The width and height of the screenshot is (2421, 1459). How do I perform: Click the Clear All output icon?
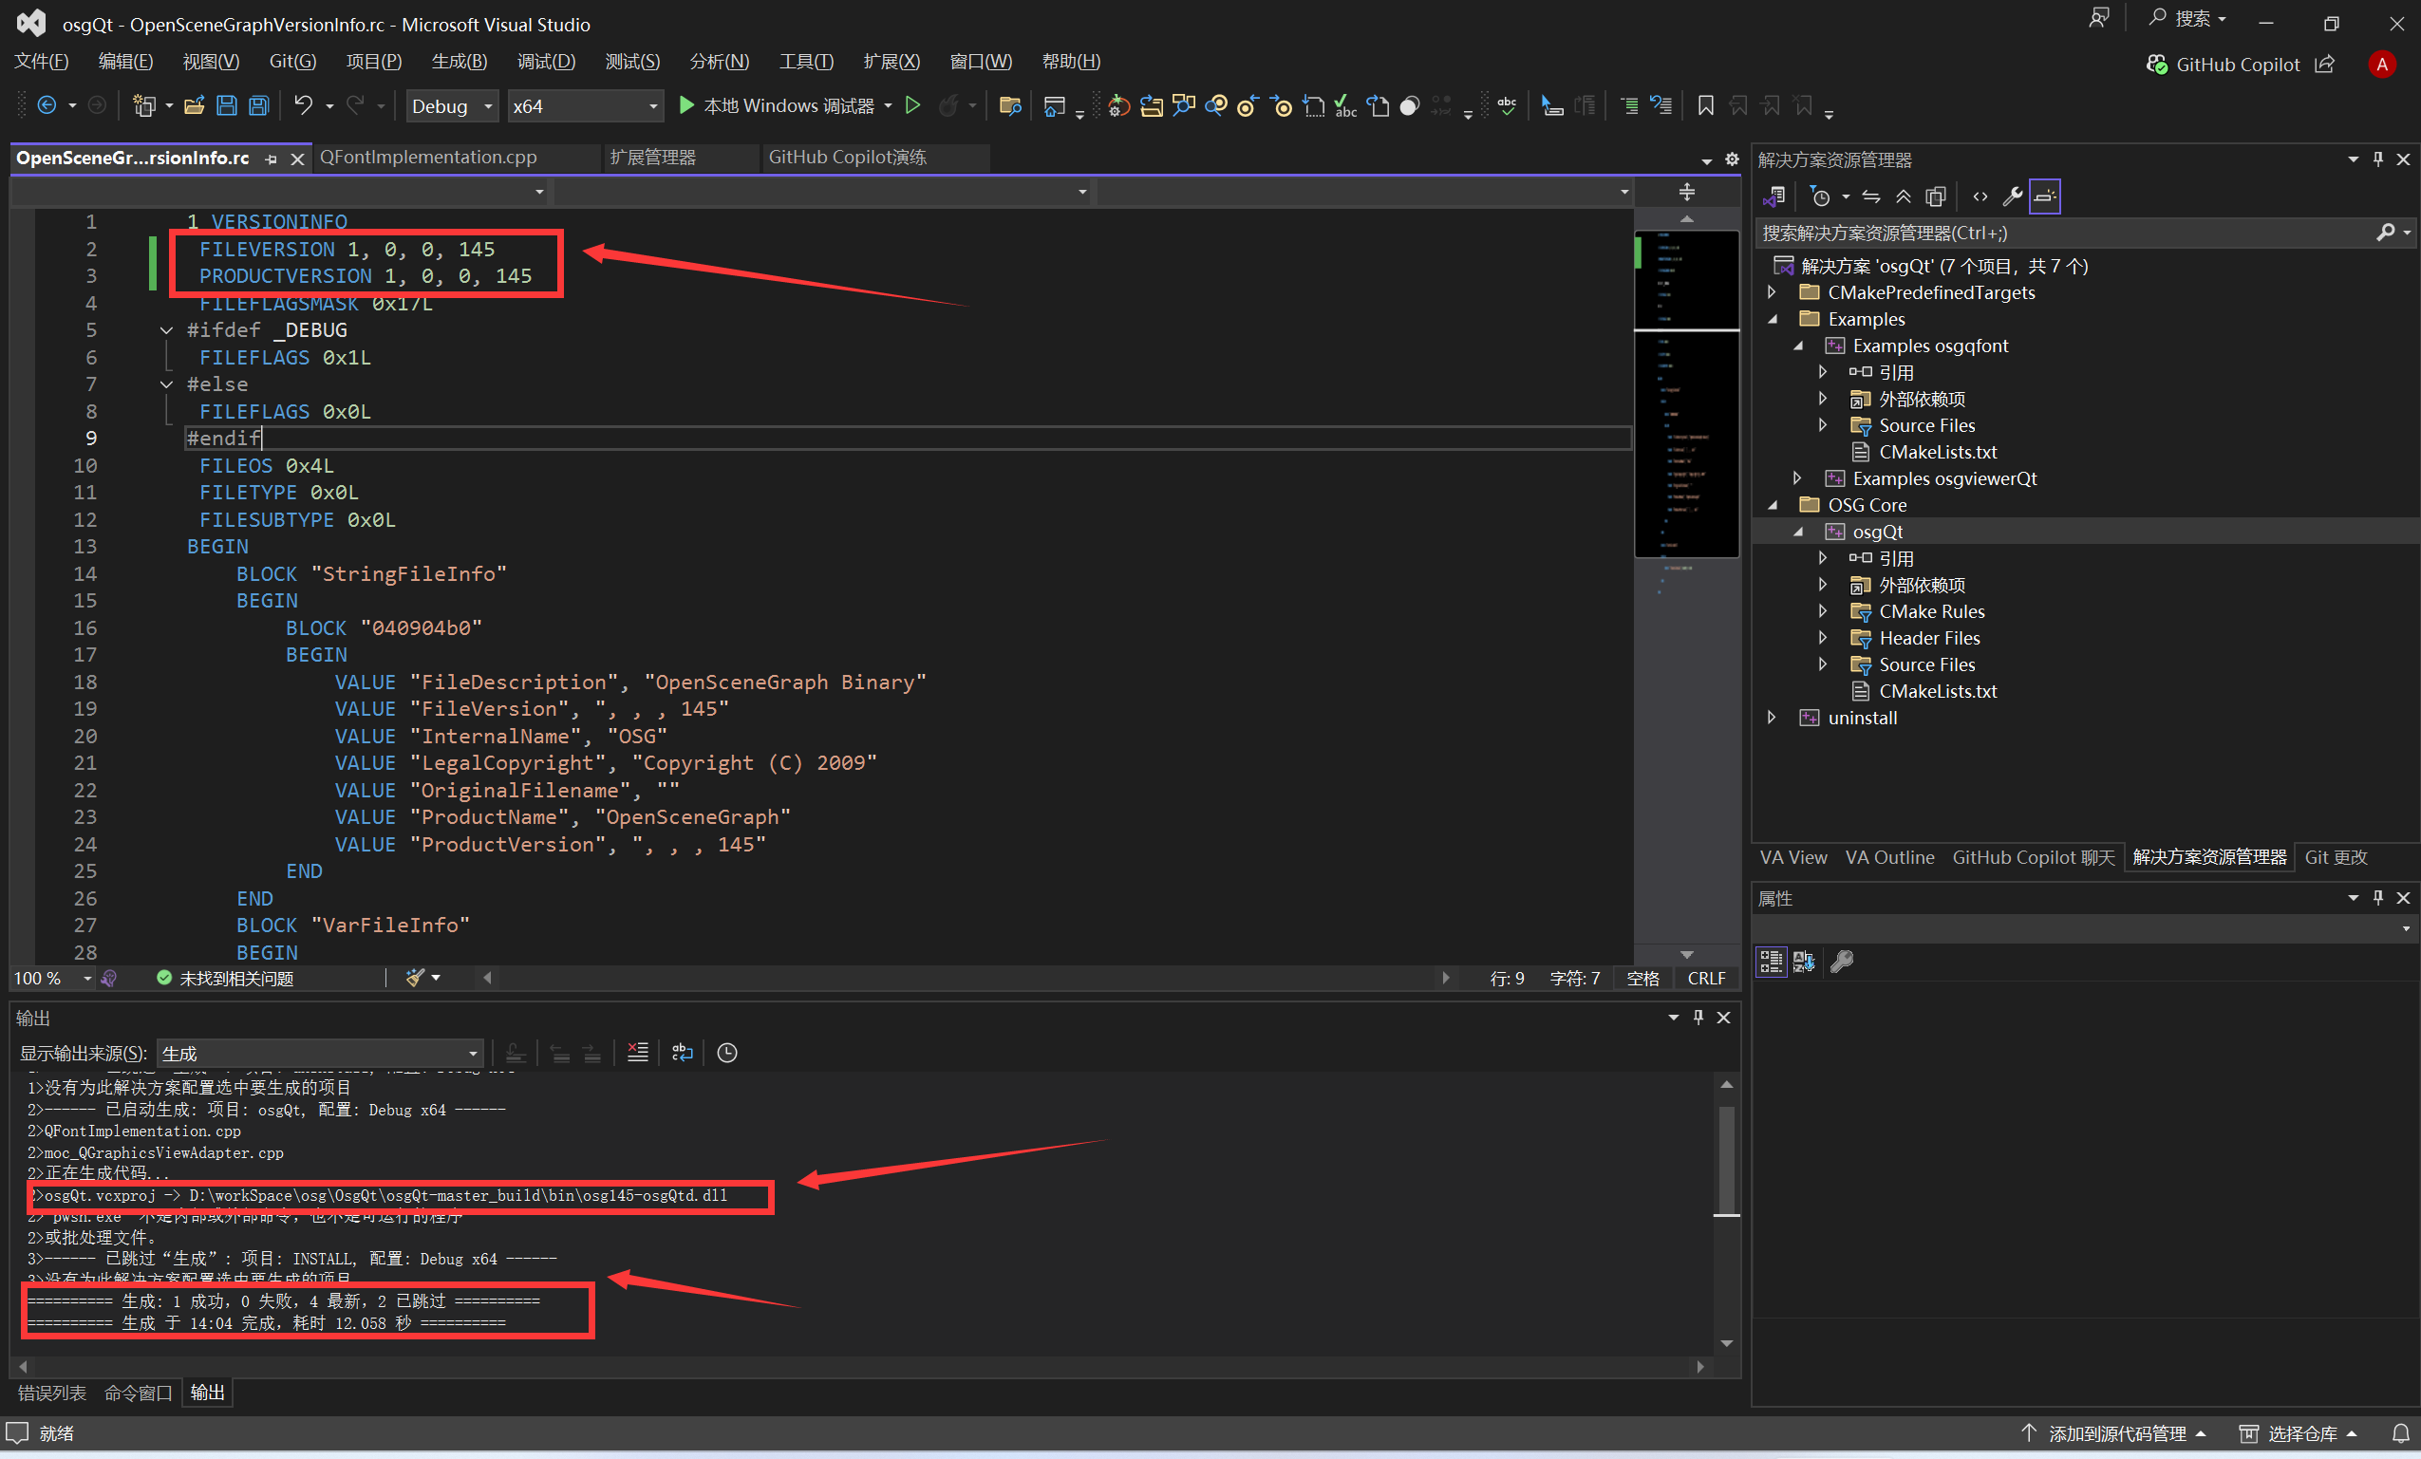click(x=638, y=1053)
